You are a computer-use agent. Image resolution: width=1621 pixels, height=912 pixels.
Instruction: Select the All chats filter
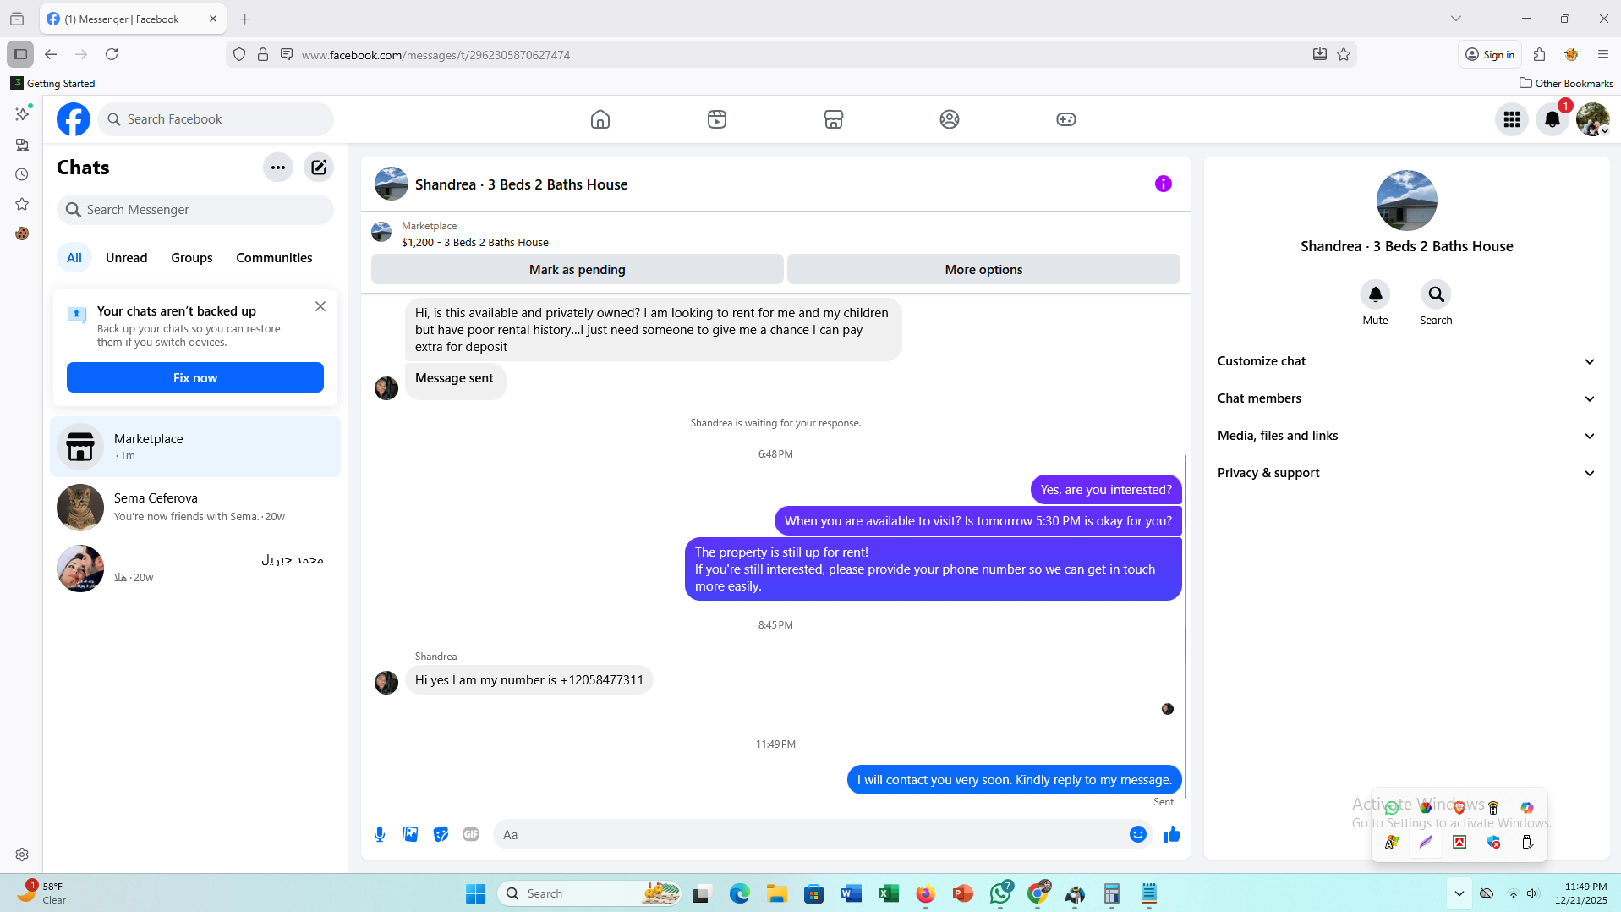(74, 258)
